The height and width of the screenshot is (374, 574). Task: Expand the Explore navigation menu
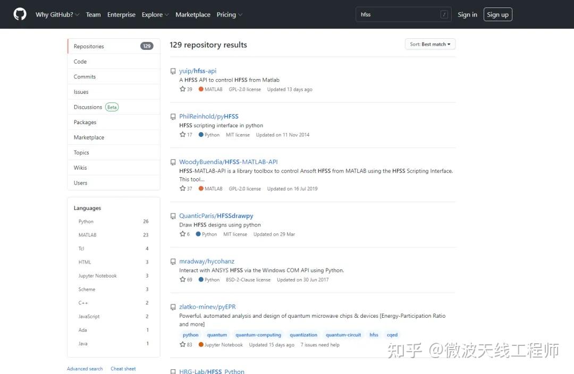(x=155, y=15)
